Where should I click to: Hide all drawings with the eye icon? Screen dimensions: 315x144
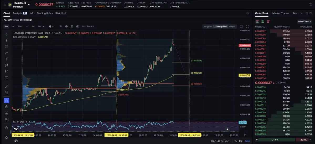click(6, 119)
